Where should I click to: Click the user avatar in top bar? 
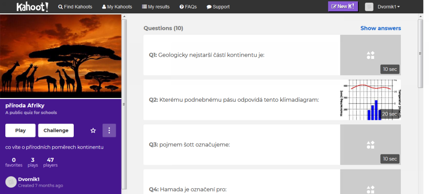tap(369, 7)
